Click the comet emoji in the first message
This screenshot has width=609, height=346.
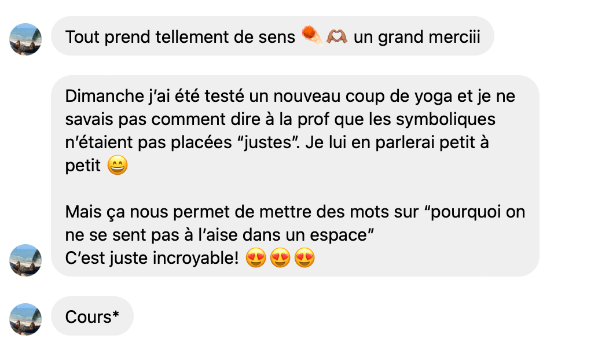(x=312, y=36)
